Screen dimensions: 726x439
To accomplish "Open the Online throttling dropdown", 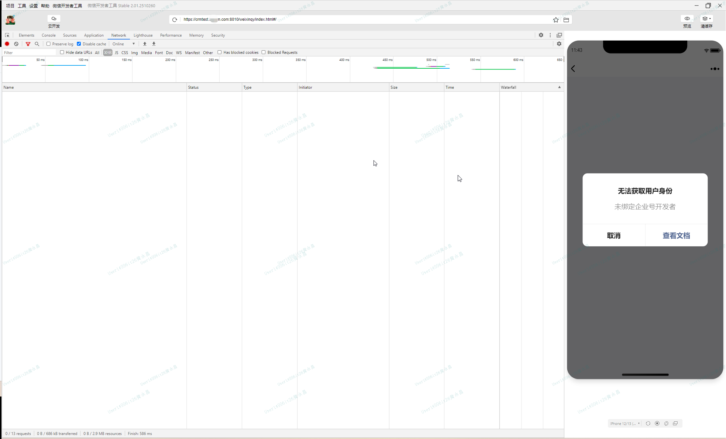I will [124, 44].
